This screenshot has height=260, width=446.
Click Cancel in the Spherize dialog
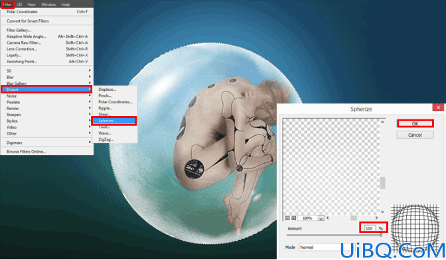pyautogui.click(x=415, y=135)
